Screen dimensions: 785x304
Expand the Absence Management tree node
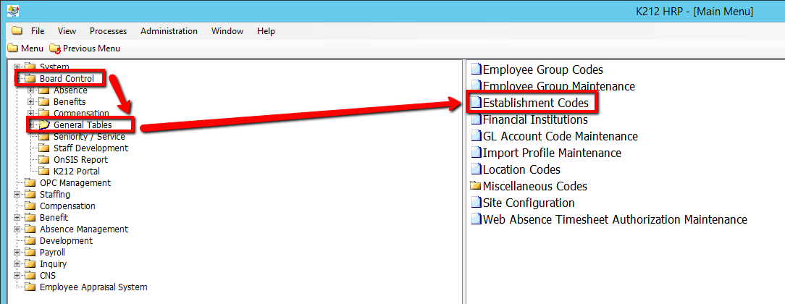point(17,229)
